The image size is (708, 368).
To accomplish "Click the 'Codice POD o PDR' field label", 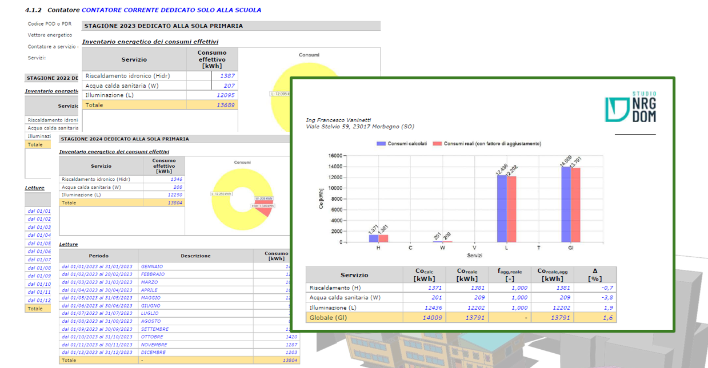I will (x=50, y=24).
